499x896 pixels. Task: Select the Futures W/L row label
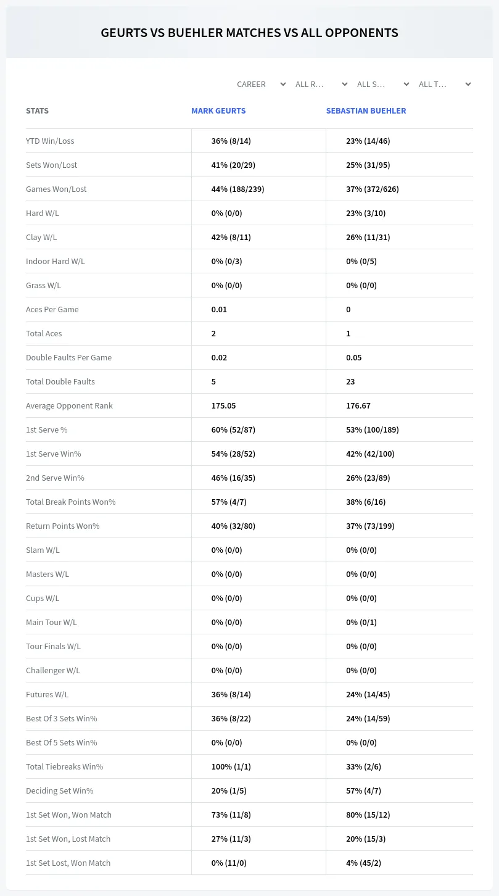47,694
